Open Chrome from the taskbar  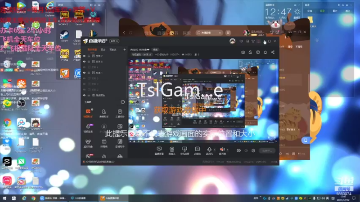pyautogui.click(x=33, y=198)
